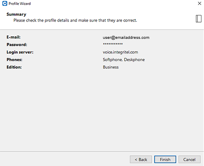Go back with the Back button

point(141,159)
